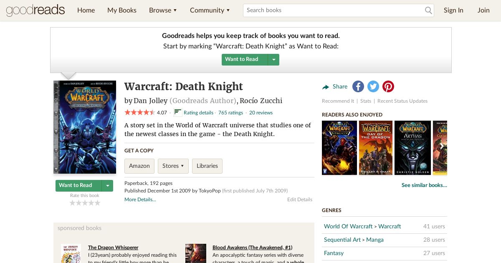The image size is (501, 263).
Task: Click the Share text link
Action: point(340,87)
